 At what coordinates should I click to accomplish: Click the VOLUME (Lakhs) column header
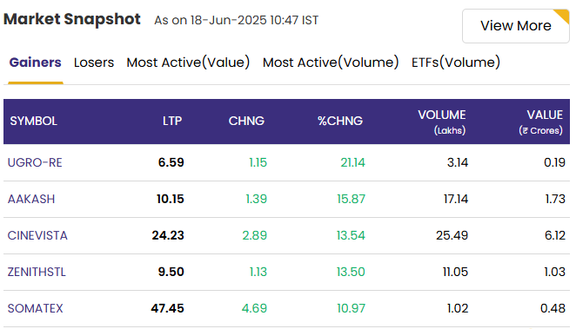tap(442, 122)
